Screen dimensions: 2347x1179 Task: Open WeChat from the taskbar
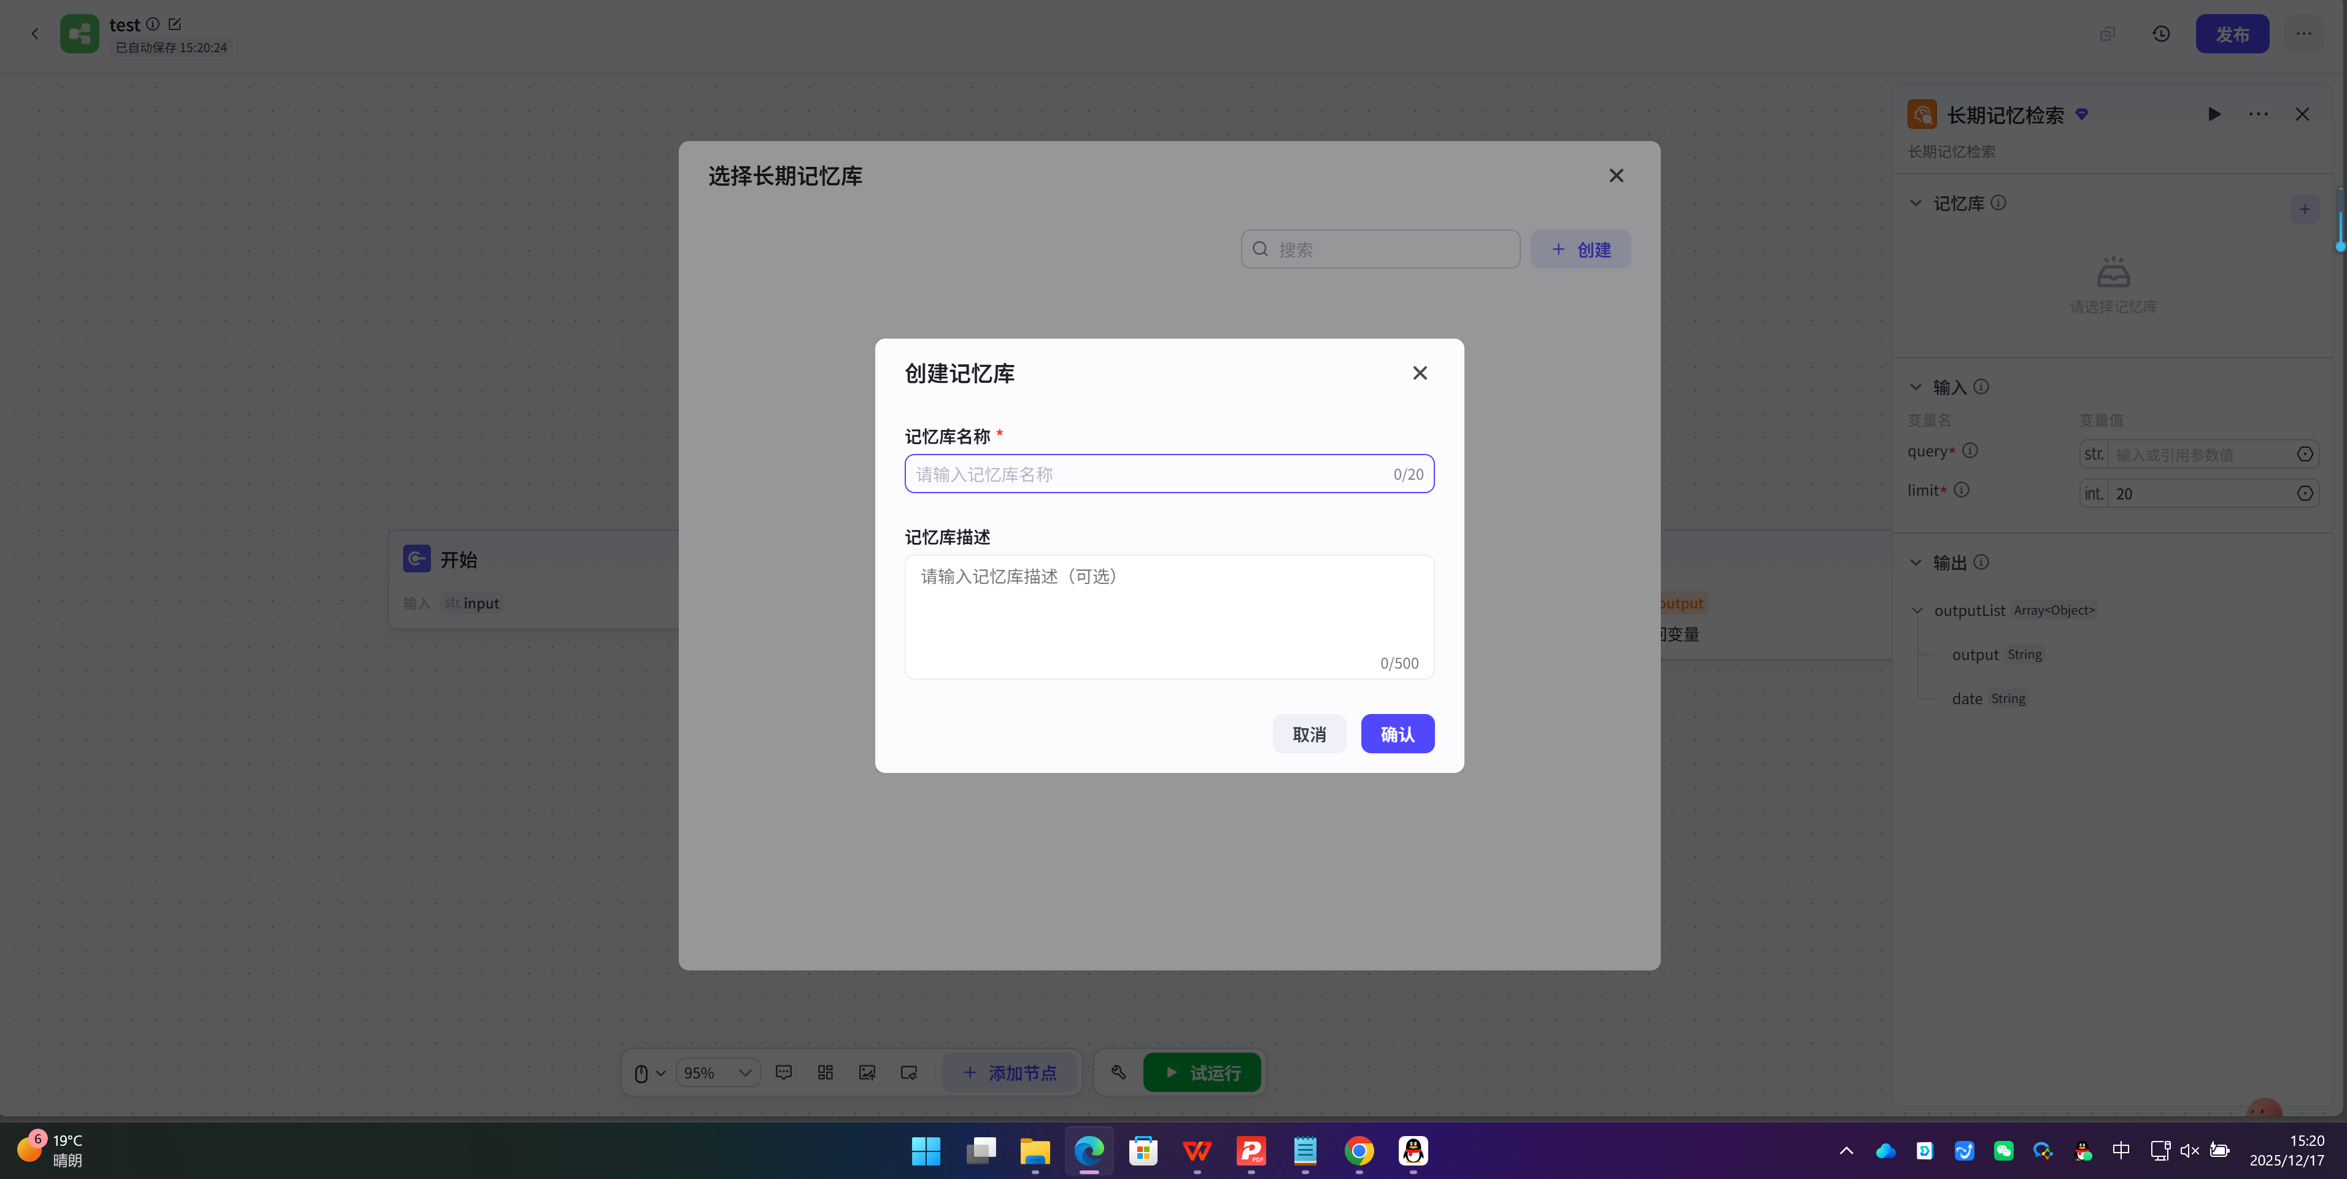point(2003,1150)
